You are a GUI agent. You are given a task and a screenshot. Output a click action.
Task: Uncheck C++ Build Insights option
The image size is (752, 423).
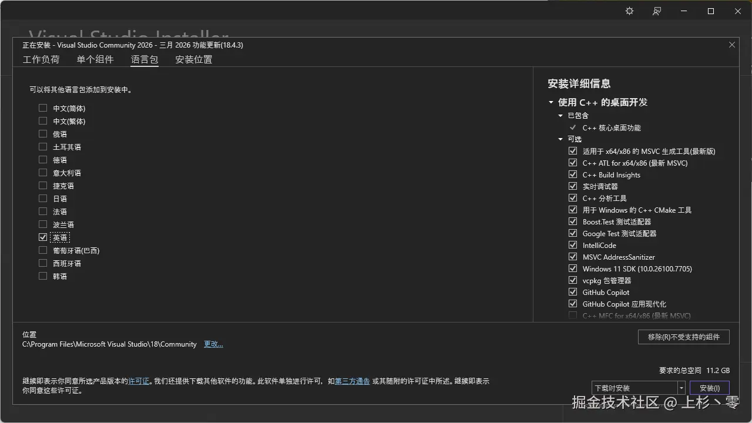click(573, 174)
